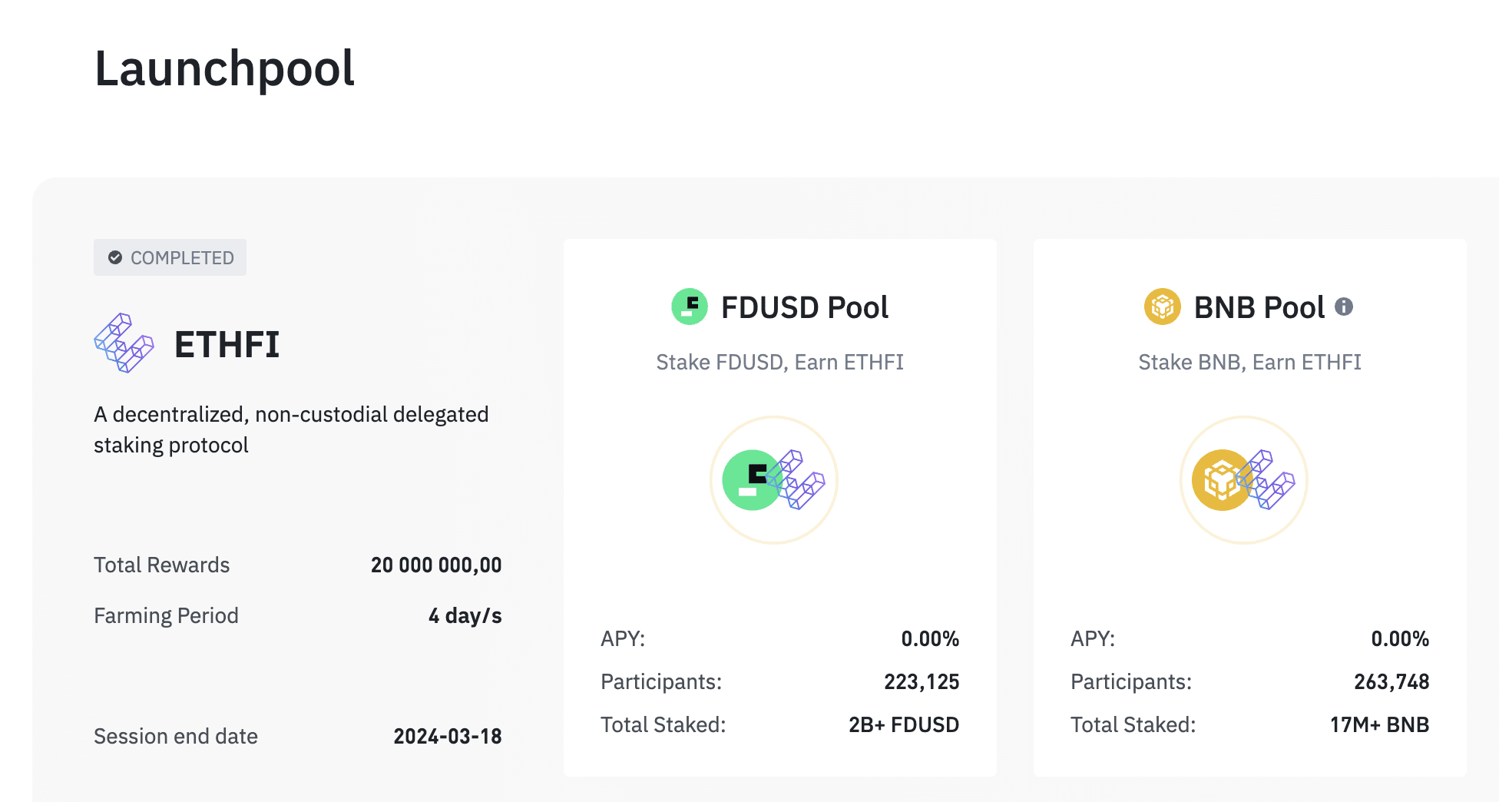Click the BNB-ETHFI paired circle graphic
The height and width of the screenshot is (802, 1499).
1243,480
